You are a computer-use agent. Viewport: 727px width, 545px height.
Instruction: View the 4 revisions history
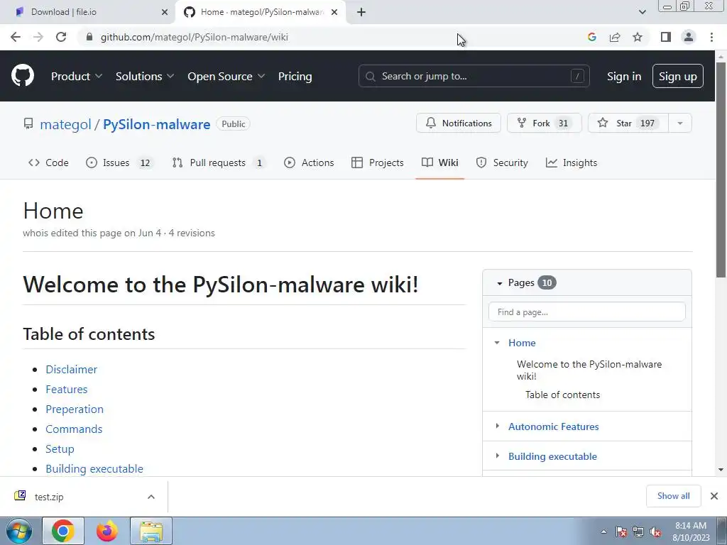(192, 233)
